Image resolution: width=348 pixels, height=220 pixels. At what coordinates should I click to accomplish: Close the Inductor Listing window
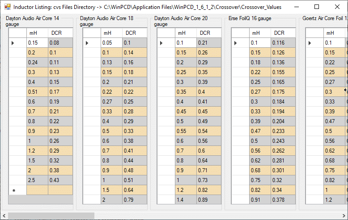tap(337, 7)
